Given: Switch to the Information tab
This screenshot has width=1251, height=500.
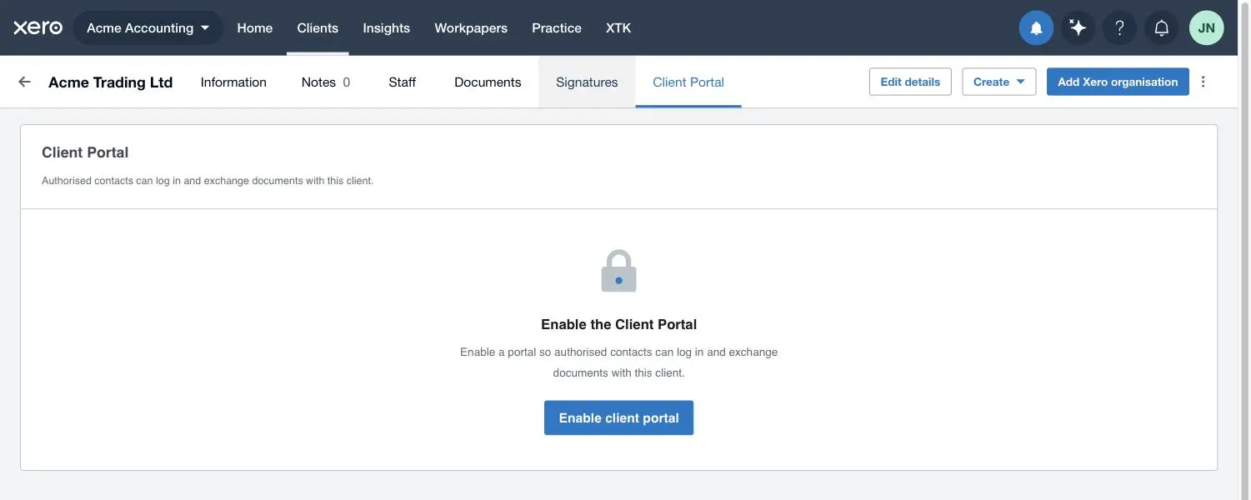Looking at the screenshot, I should (x=233, y=82).
